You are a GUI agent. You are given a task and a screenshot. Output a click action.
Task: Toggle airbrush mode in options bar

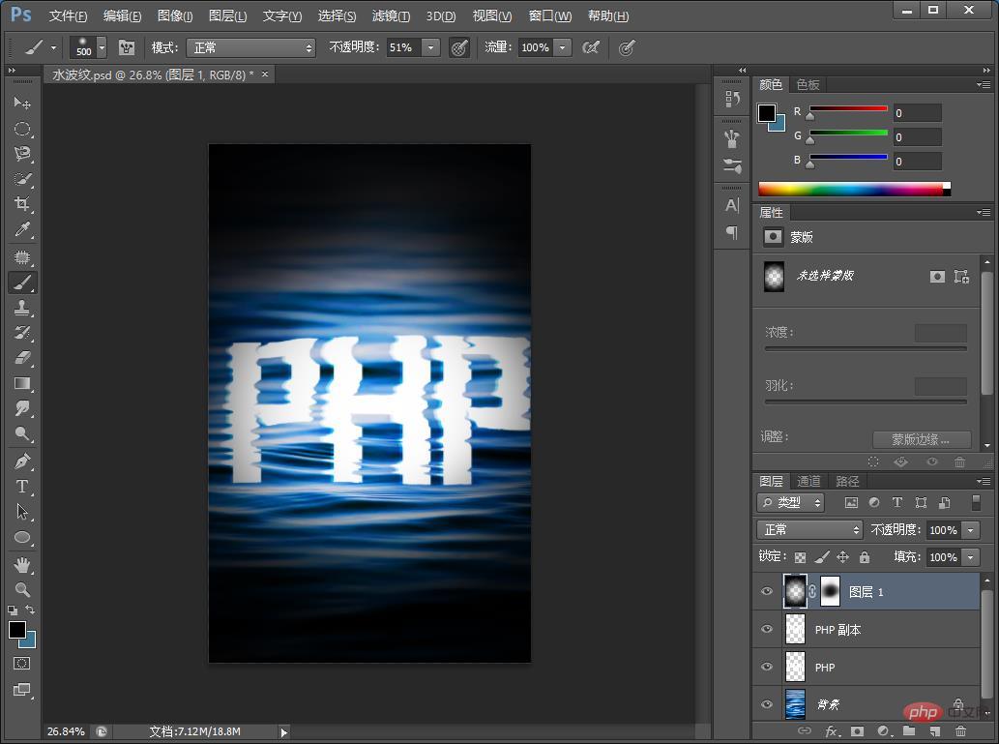click(x=591, y=47)
